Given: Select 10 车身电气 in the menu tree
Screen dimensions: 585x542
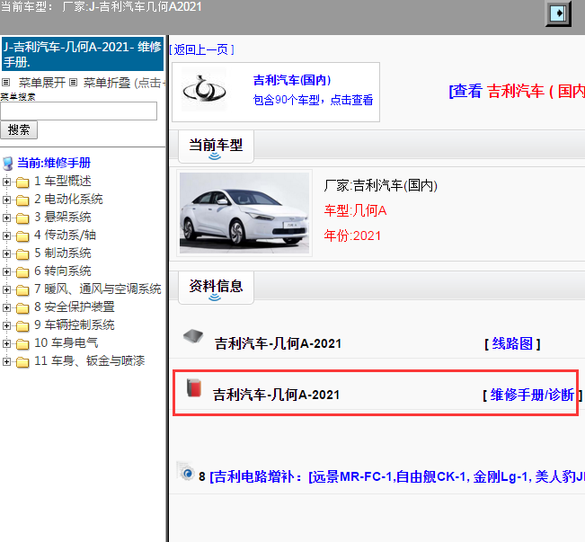Looking at the screenshot, I should coord(66,342).
